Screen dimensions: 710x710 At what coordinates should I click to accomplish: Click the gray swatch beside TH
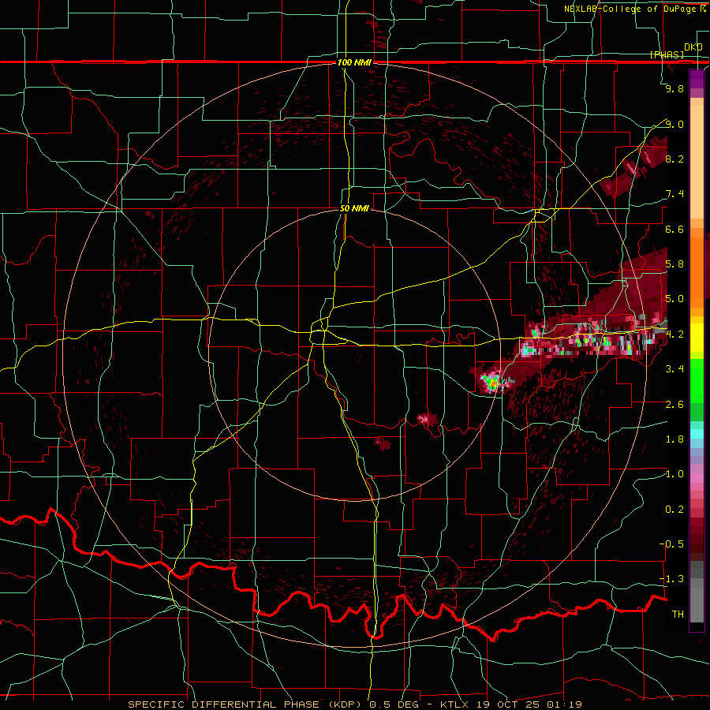(697, 605)
